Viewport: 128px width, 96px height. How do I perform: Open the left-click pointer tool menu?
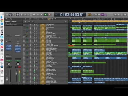click(71, 19)
